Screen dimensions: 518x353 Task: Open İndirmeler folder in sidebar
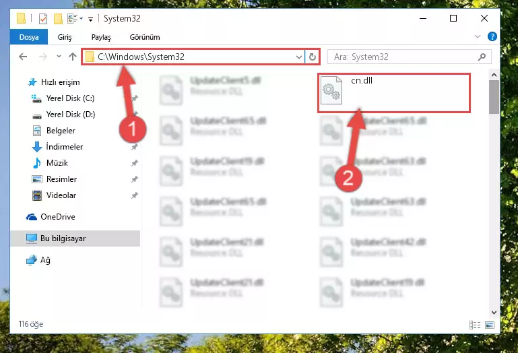[x=65, y=147]
